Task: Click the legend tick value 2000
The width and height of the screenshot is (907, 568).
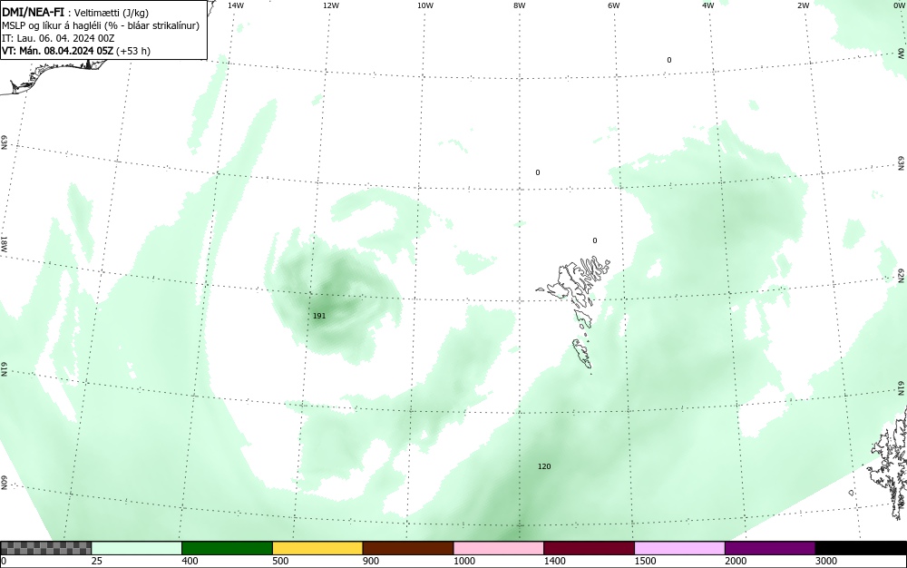Action: tap(736, 561)
